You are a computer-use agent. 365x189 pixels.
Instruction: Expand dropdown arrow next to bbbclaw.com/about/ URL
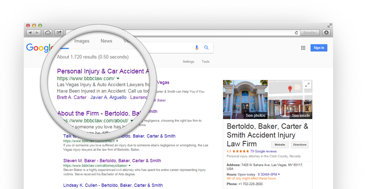(132, 121)
